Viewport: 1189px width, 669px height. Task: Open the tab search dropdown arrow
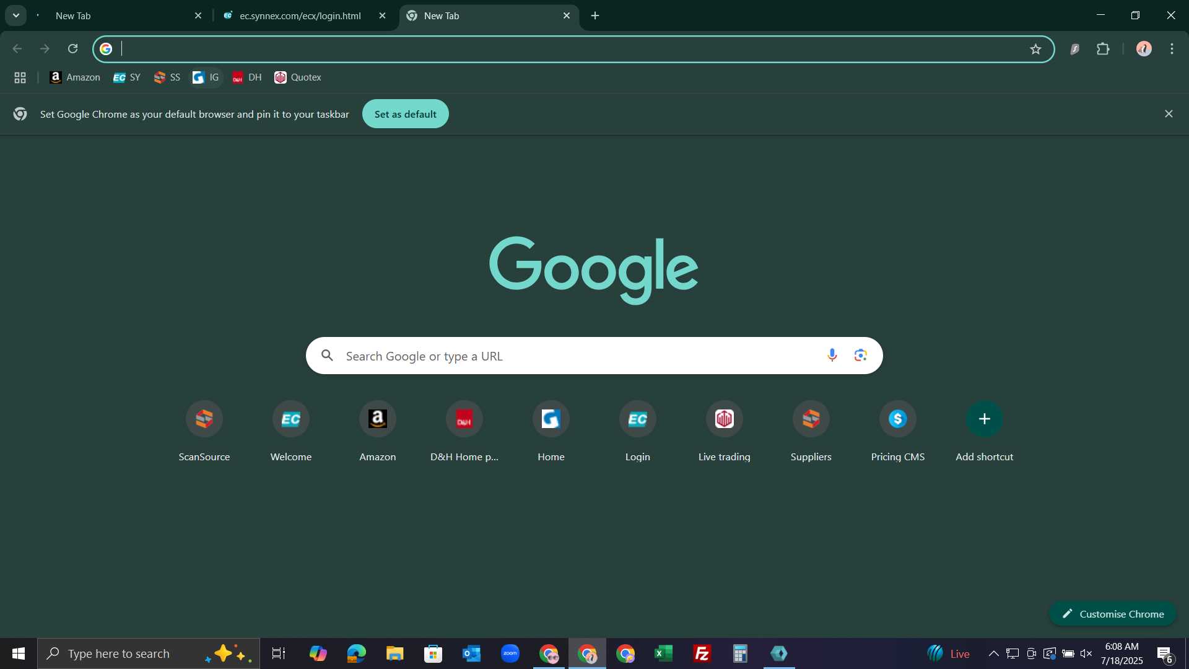[x=16, y=15]
